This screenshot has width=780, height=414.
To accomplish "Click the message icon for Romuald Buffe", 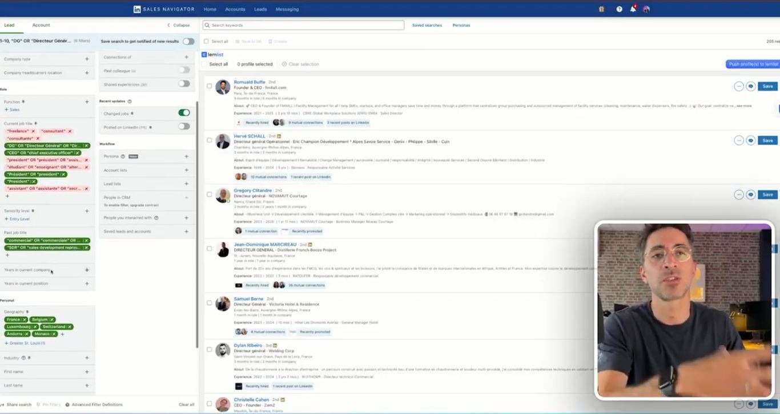I will (x=751, y=86).
